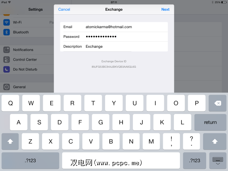Tap the M key

(x=151, y=141)
